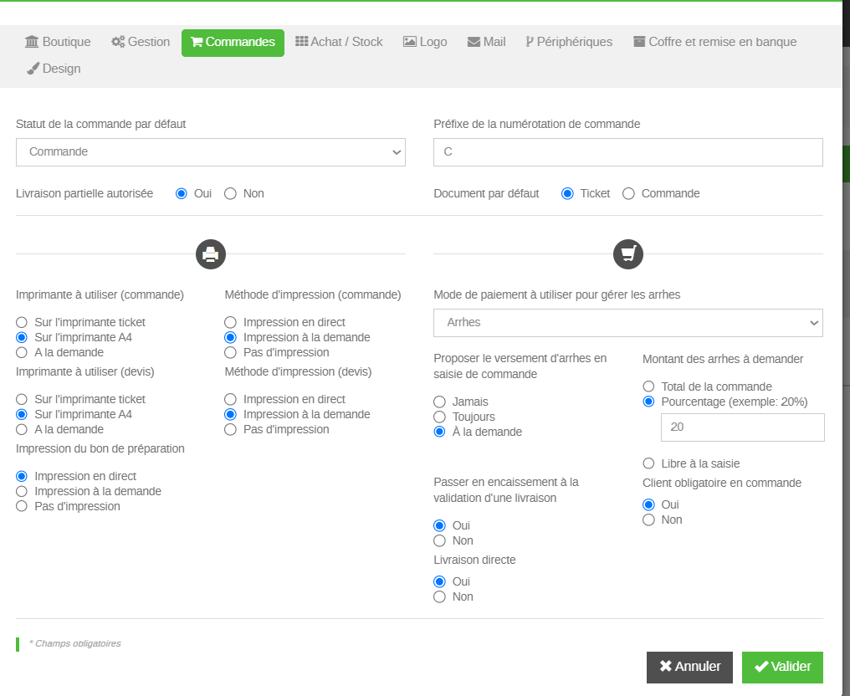Click the order numbering prefix field
850x696 pixels.
click(628, 152)
